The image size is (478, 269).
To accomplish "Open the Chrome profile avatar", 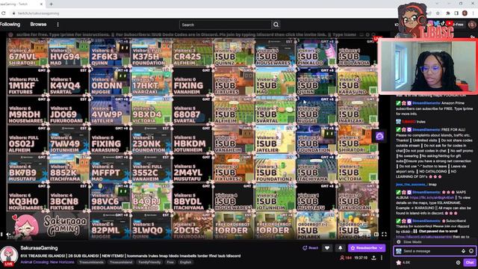I will point(465,13).
